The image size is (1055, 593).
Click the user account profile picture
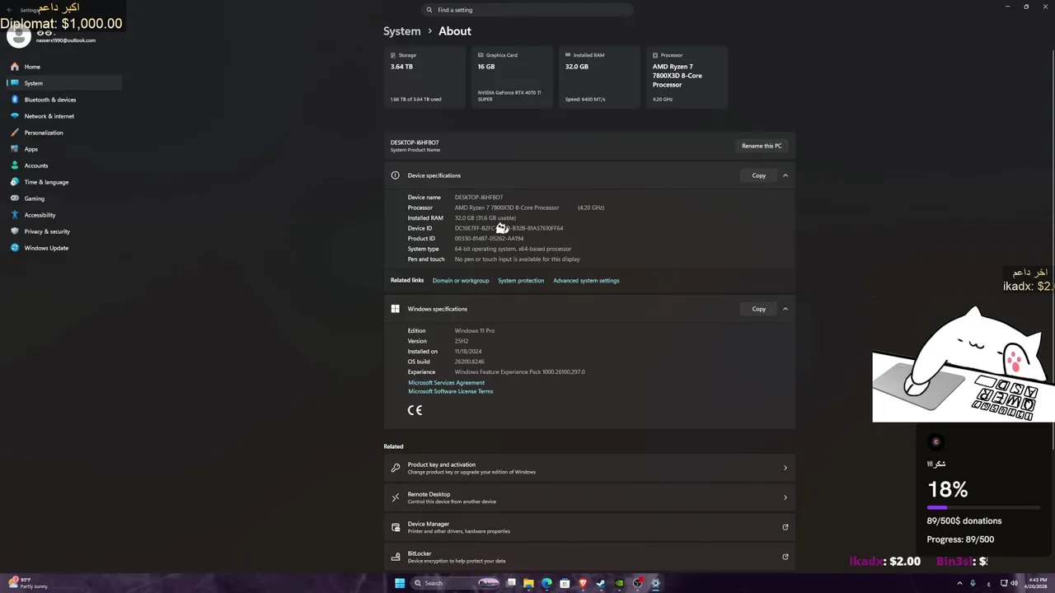point(18,35)
